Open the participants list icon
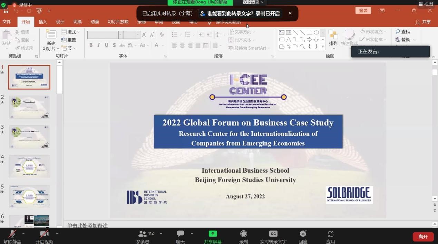 tap(142, 234)
